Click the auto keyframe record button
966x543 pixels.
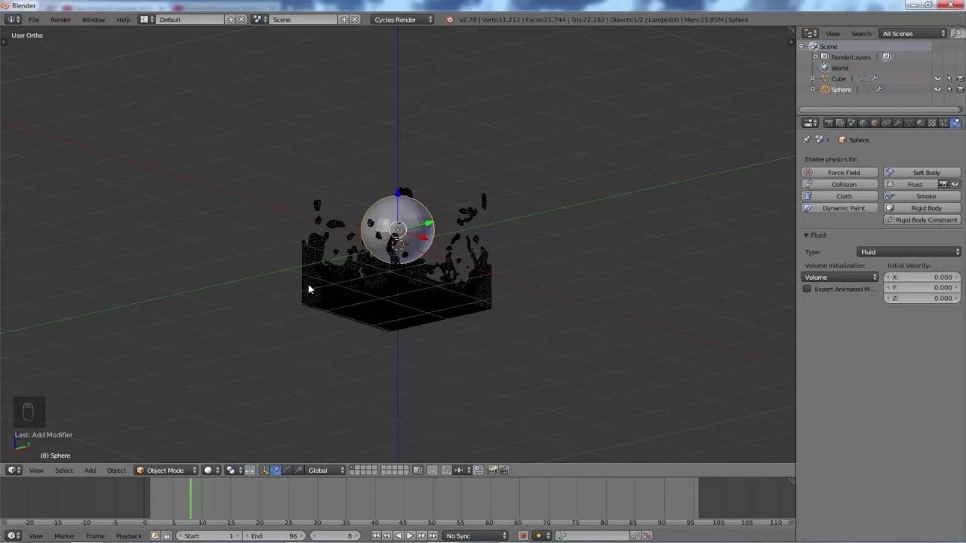click(x=523, y=535)
